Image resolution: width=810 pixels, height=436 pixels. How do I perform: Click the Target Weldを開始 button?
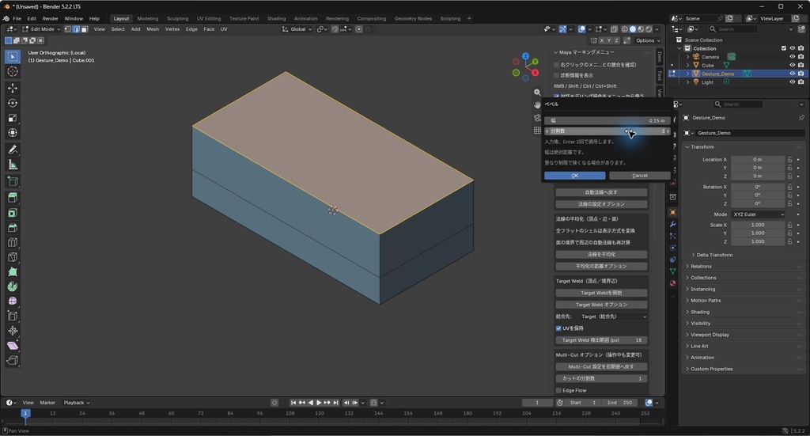pos(601,293)
